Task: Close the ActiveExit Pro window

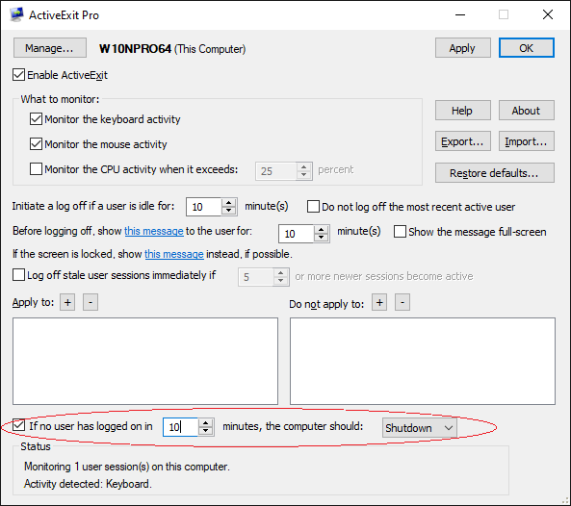Action: tap(548, 14)
